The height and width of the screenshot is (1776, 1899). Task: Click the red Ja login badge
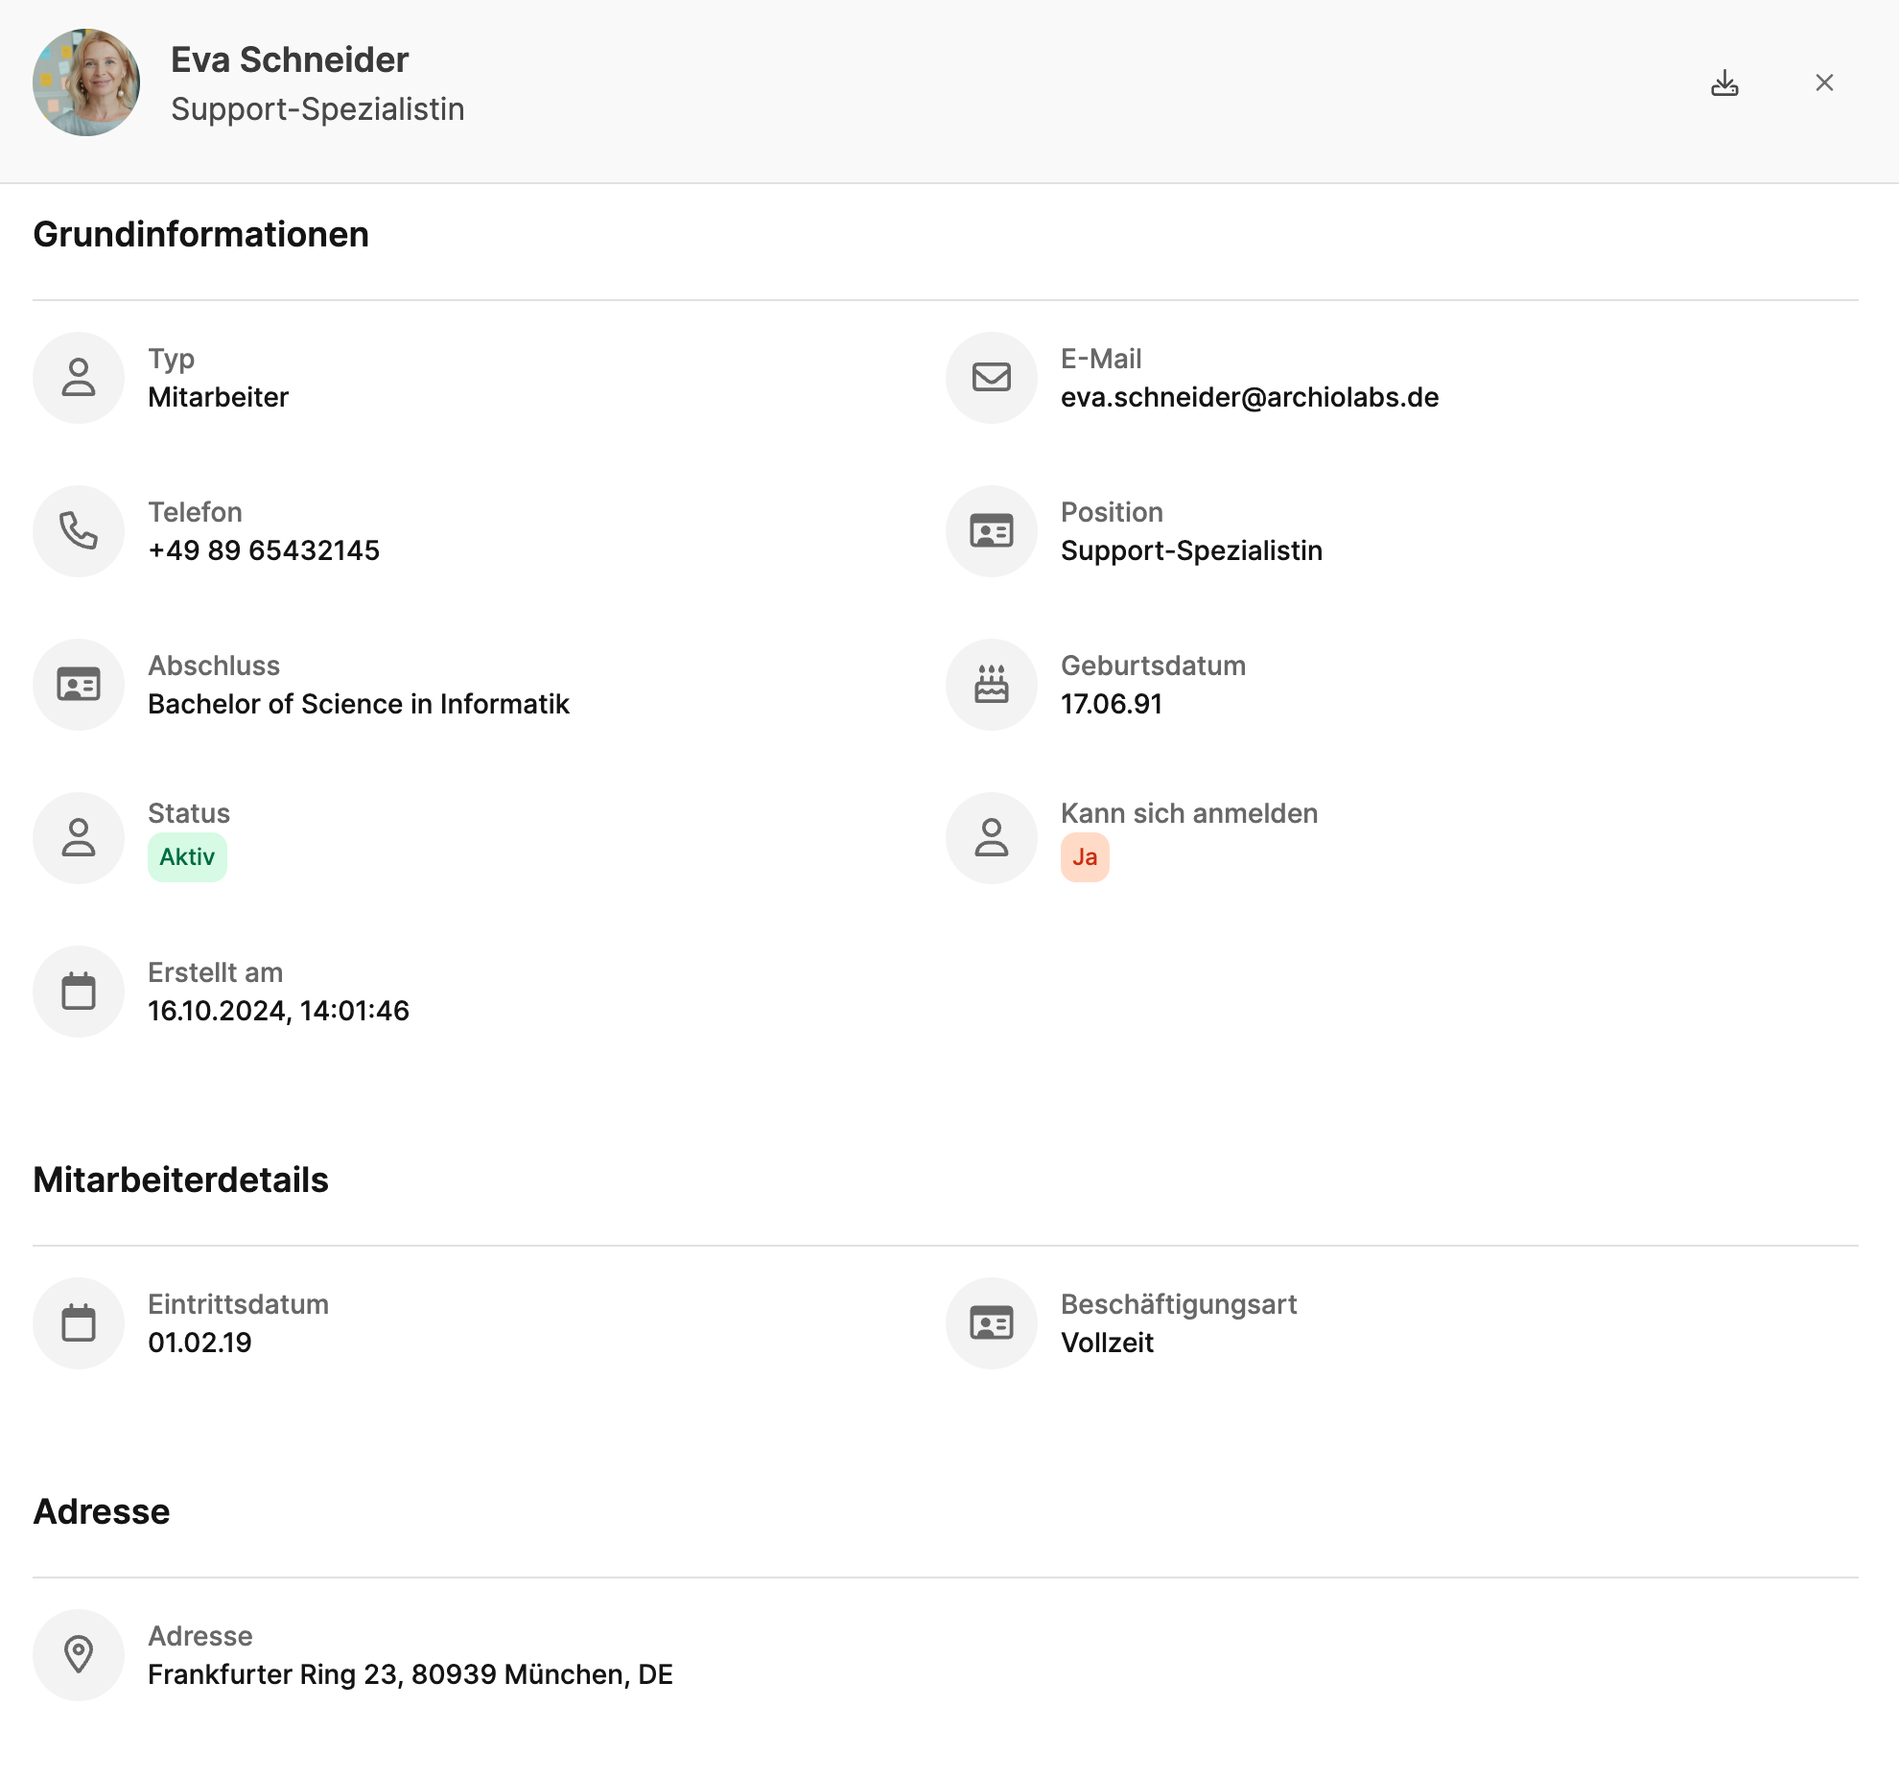click(1085, 856)
